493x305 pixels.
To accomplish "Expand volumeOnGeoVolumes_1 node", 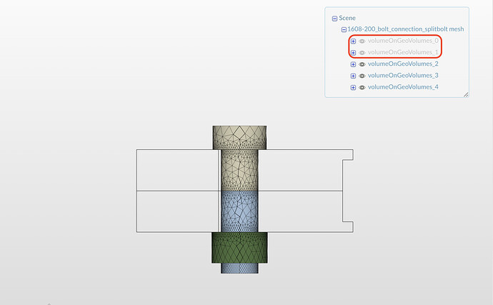I will (x=353, y=53).
